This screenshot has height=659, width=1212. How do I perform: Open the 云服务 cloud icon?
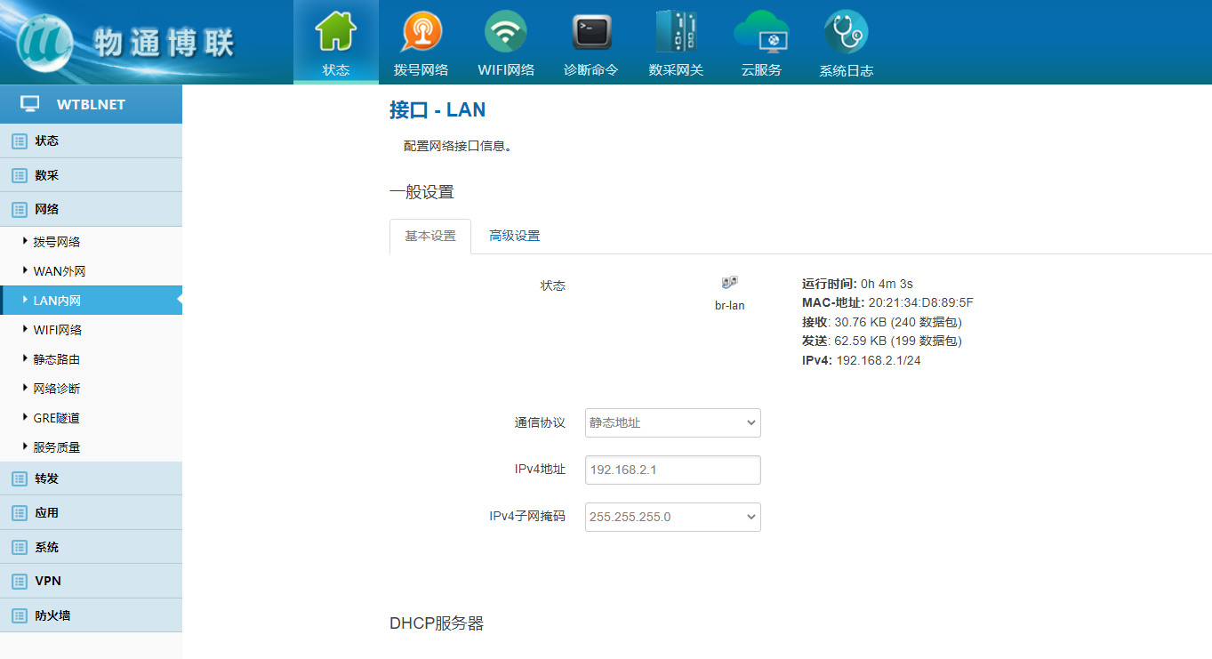(761, 32)
